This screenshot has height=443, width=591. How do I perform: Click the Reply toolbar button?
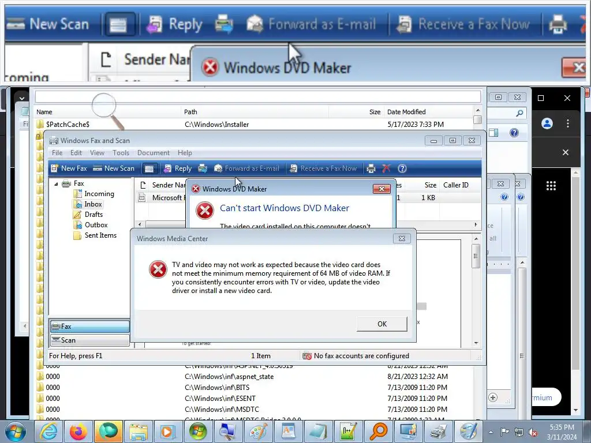[x=178, y=168]
